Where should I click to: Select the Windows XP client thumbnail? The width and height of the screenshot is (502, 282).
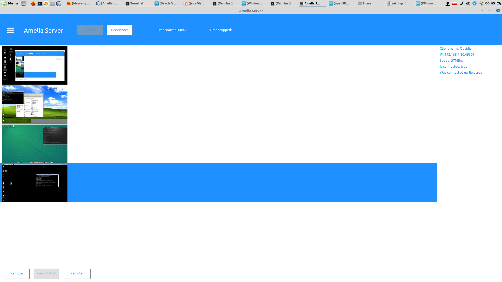pyautogui.click(x=35, y=104)
